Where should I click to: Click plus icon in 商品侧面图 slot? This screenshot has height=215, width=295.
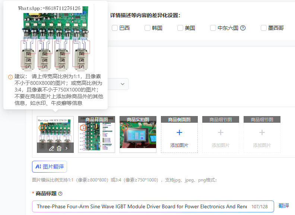pos(179,132)
